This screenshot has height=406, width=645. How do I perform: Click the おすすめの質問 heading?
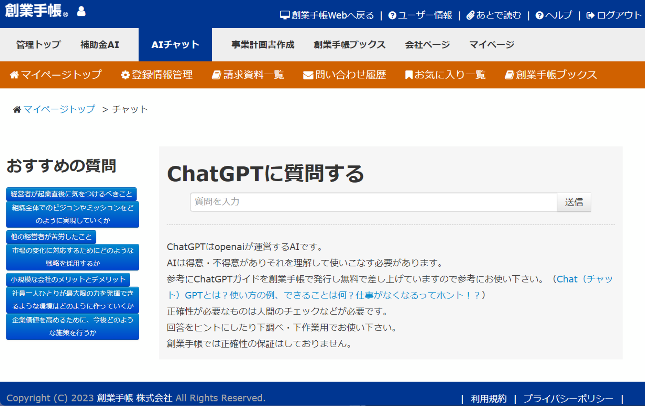tap(61, 166)
